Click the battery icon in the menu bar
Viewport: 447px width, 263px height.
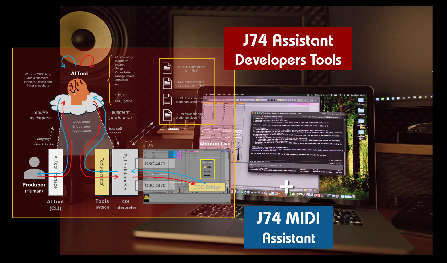click(336, 95)
